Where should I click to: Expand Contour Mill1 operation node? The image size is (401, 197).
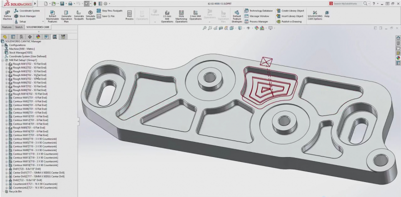tap(7, 97)
